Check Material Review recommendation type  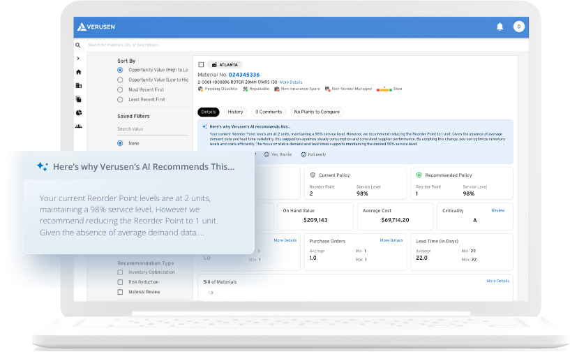tap(120, 292)
